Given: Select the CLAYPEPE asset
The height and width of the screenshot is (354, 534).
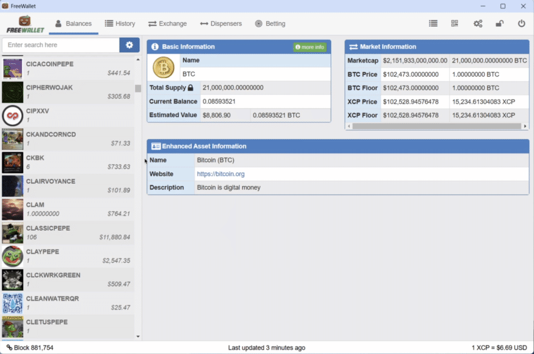Looking at the screenshot, I should 68,256.
